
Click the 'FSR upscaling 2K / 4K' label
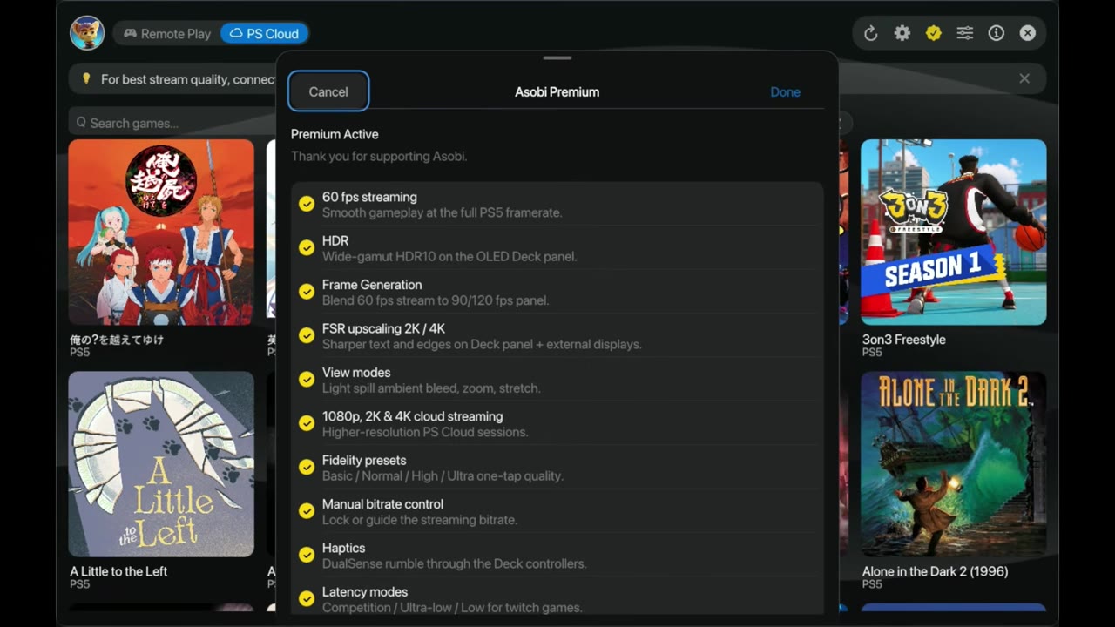(x=383, y=328)
